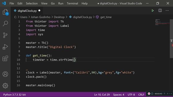
Task: Click "master.mainloop()" on line 16
Action: (x=41, y=85)
